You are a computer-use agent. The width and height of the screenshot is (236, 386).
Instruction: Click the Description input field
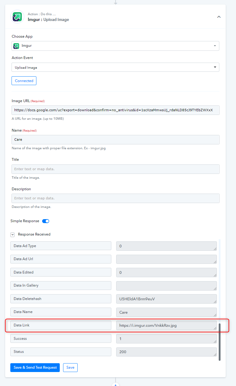[115, 198]
